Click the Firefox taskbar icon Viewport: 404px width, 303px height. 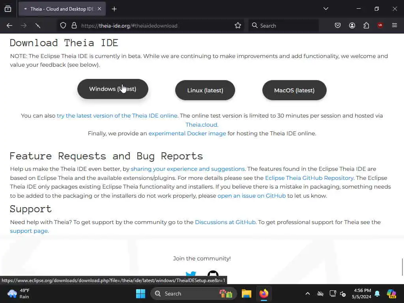[264, 294]
